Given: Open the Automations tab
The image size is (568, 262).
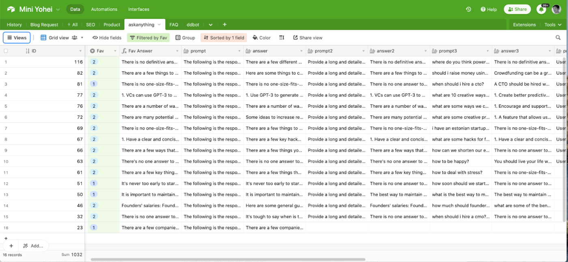Looking at the screenshot, I should 104,9.
